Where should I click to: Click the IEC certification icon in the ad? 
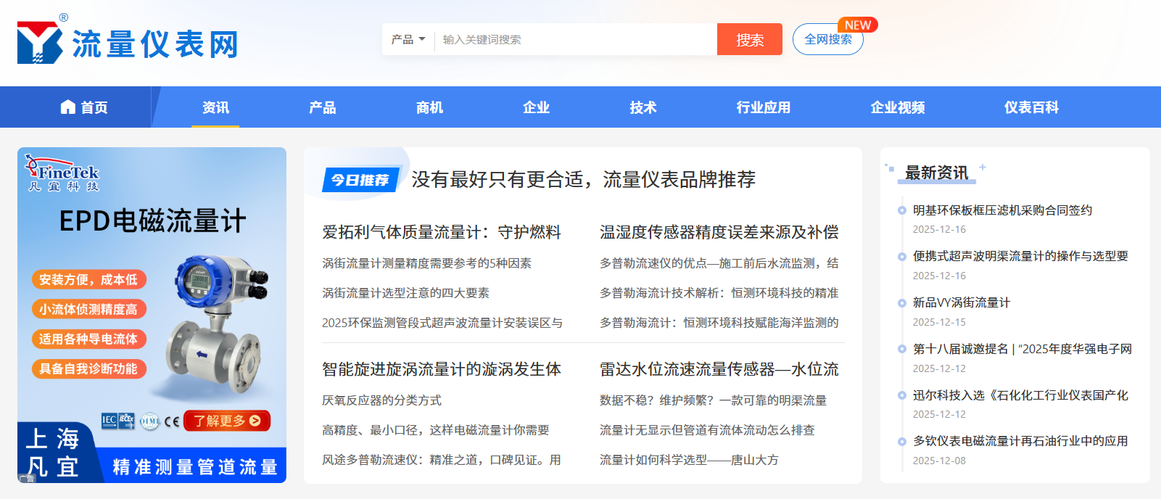(110, 420)
